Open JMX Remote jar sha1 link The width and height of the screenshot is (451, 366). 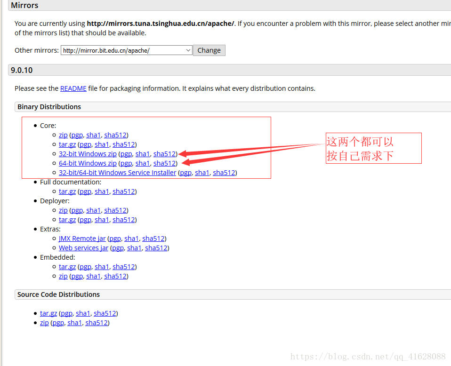pos(131,239)
